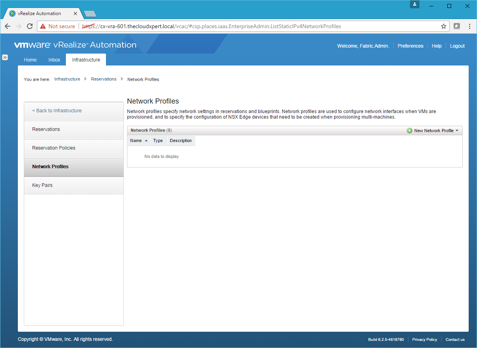The height and width of the screenshot is (348, 477).
Task: Click the browser extension icon in the toolbar
Action: [x=457, y=26]
